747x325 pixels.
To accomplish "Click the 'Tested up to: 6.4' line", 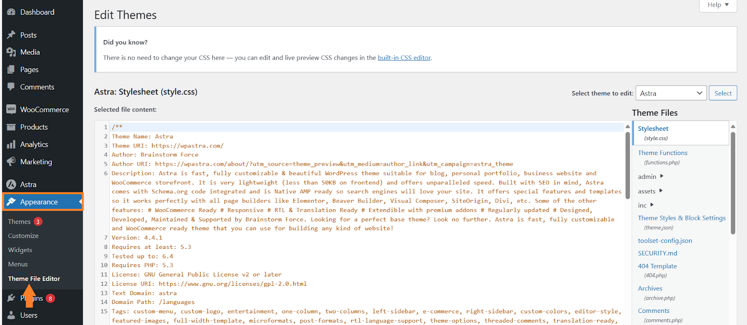I will tap(142, 256).
